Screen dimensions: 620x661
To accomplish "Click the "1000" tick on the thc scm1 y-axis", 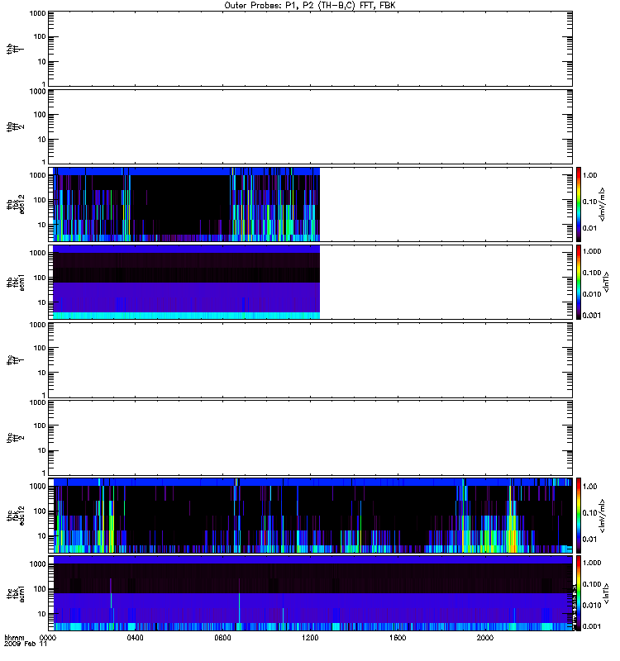I will pyautogui.click(x=37, y=564).
